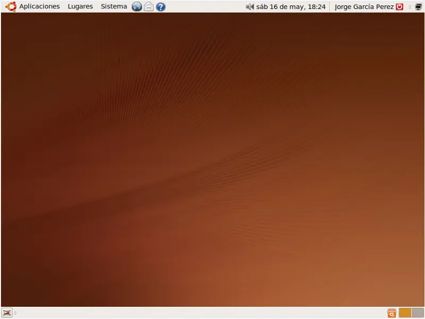Open the mail envelope launcher
Screen dimensions: 425x319
click(x=149, y=6)
